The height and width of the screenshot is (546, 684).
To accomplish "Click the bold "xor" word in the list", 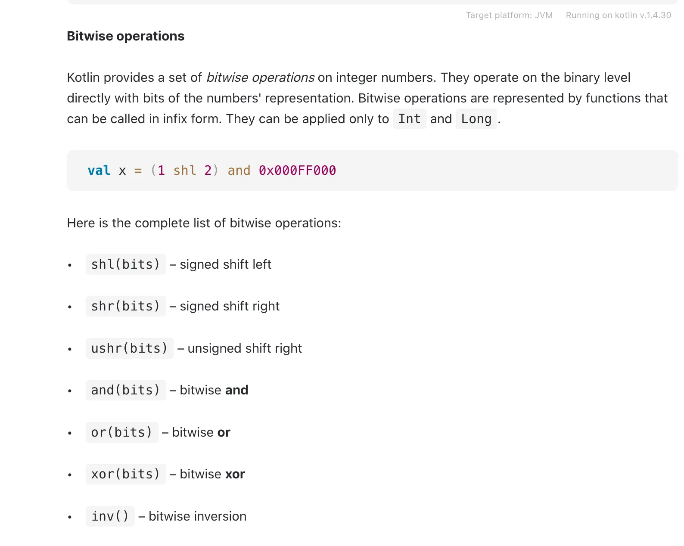I will tap(235, 474).
